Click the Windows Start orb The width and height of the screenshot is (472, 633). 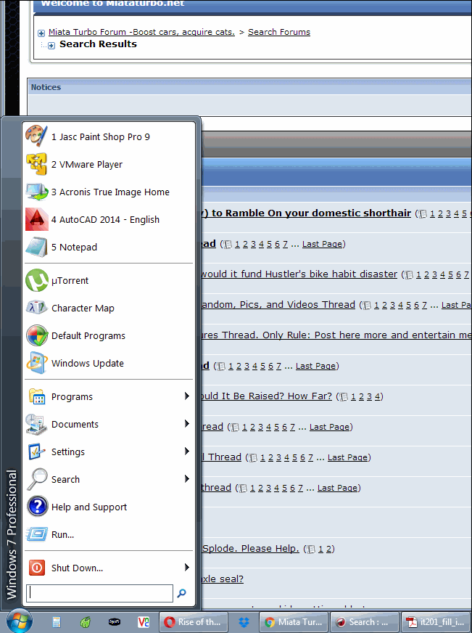(20, 621)
